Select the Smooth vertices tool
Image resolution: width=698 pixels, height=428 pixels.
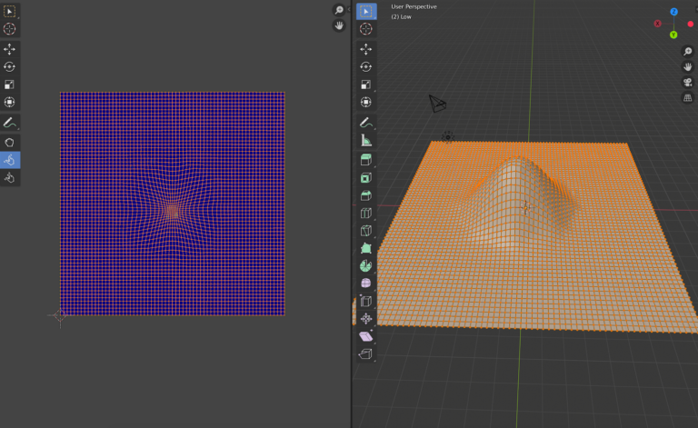pos(366,284)
